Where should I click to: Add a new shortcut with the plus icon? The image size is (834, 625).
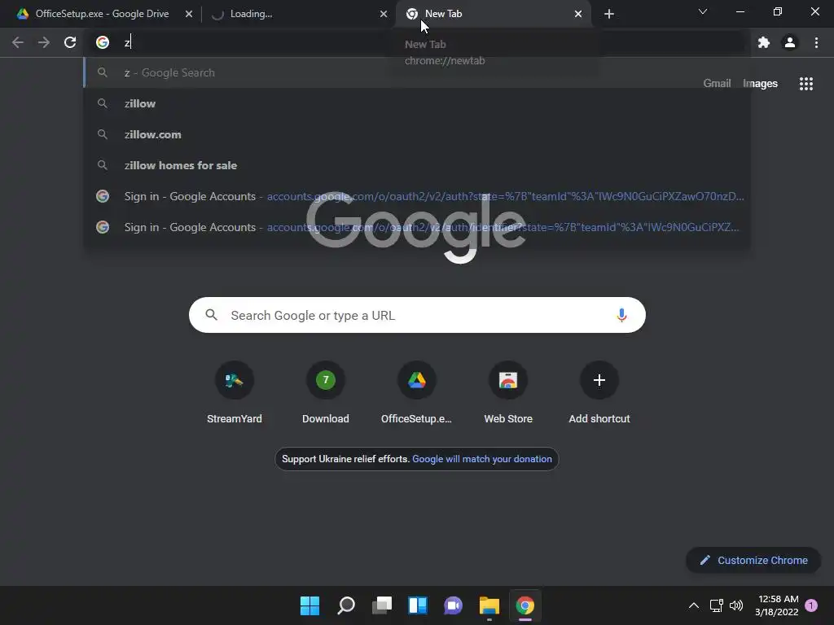click(x=599, y=380)
